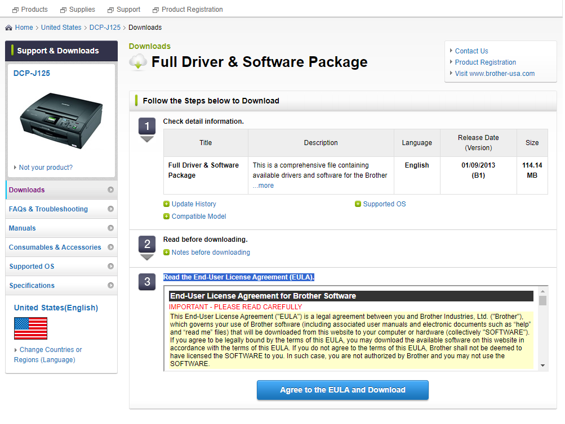Open Contact Us link
The image size is (565, 424).
coord(471,51)
